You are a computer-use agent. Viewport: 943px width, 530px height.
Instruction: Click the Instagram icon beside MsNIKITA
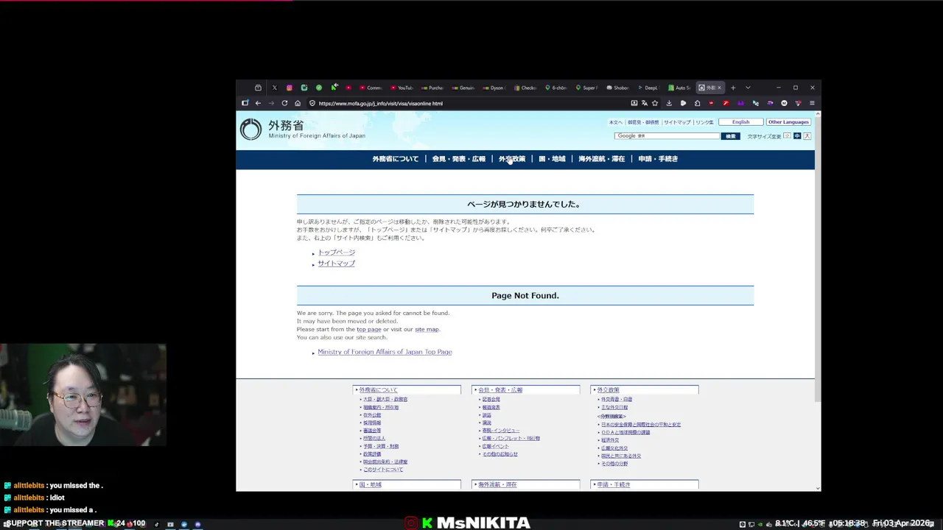pos(411,523)
